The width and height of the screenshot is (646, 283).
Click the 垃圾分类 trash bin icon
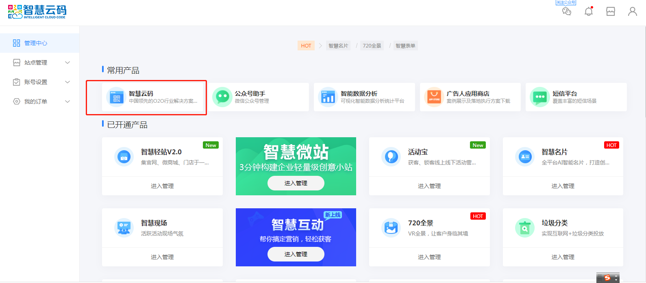pyautogui.click(x=524, y=228)
